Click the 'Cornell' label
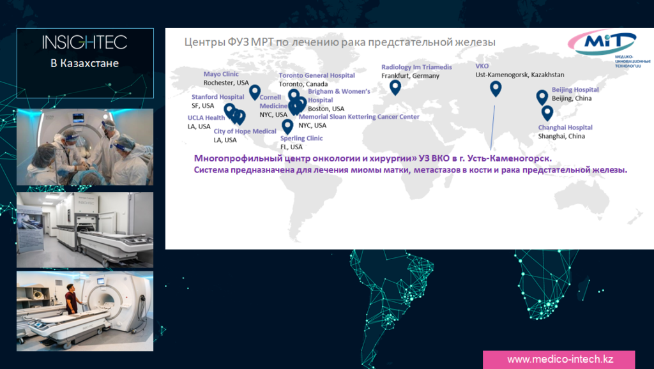 click(270, 97)
